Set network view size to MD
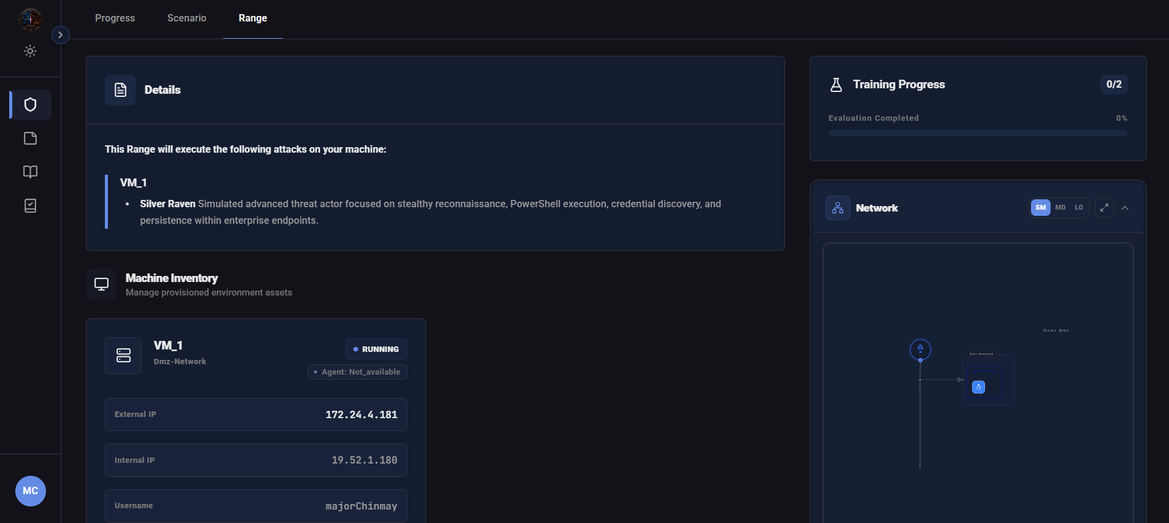Image resolution: width=1169 pixels, height=523 pixels. click(x=1060, y=208)
